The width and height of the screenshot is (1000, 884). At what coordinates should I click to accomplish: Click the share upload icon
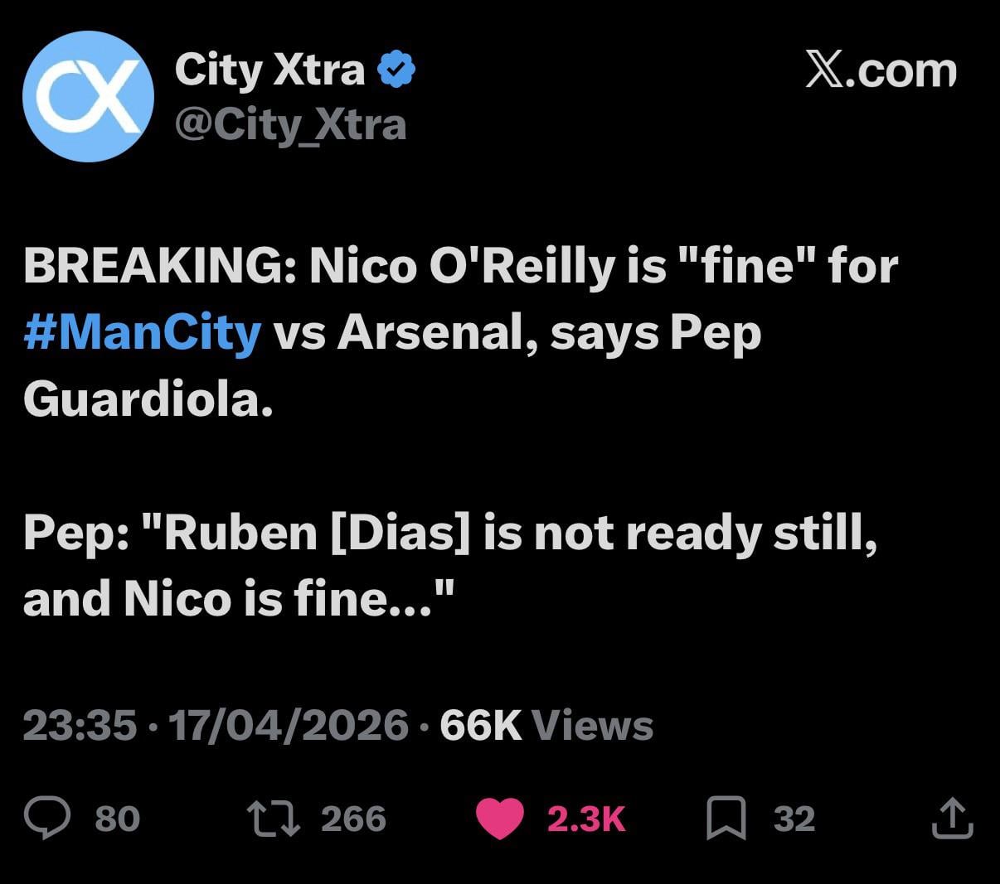coord(952,817)
